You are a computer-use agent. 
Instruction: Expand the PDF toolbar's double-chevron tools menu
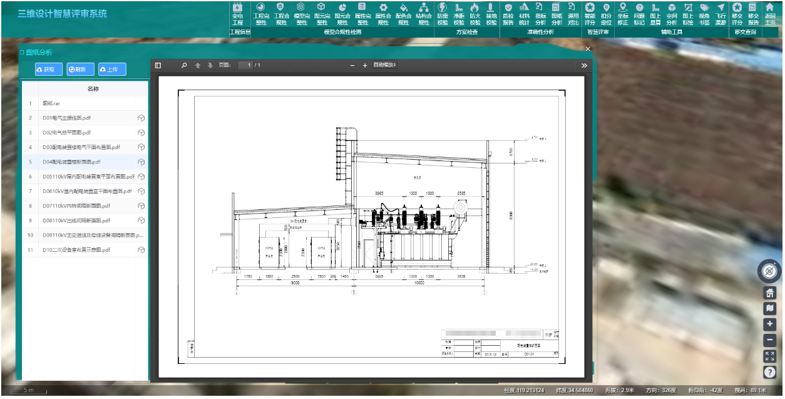coord(584,65)
